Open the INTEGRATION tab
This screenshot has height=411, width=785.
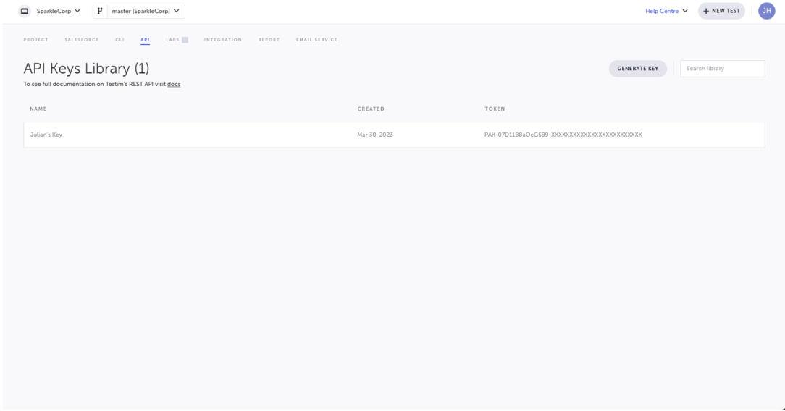click(223, 40)
